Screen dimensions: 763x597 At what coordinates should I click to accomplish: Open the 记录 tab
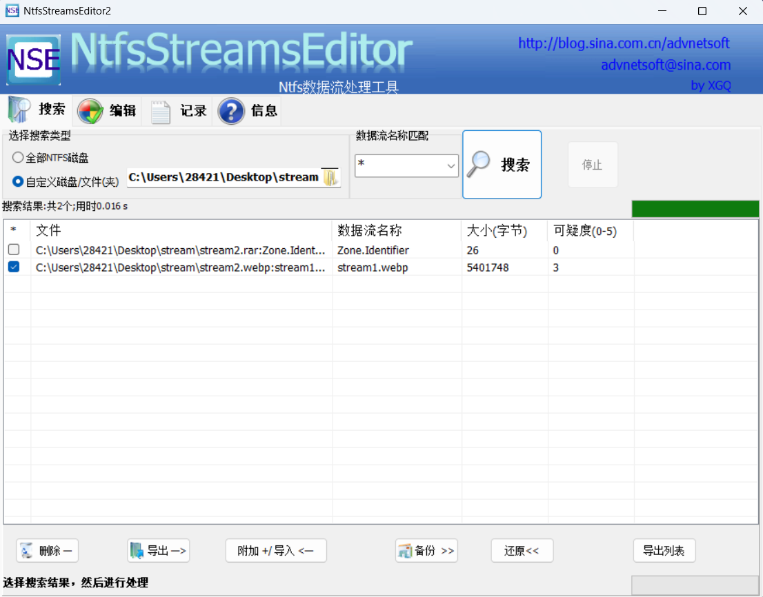coord(178,111)
